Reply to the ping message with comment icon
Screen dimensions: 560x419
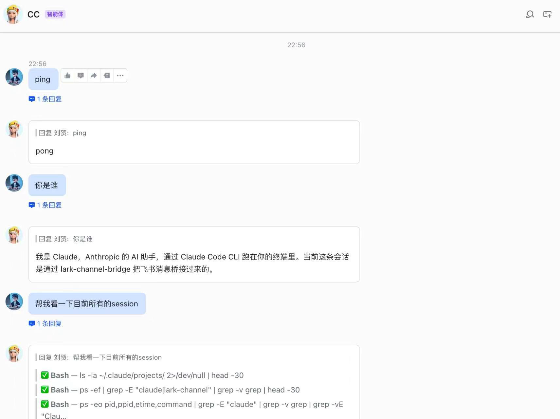coord(81,76)
